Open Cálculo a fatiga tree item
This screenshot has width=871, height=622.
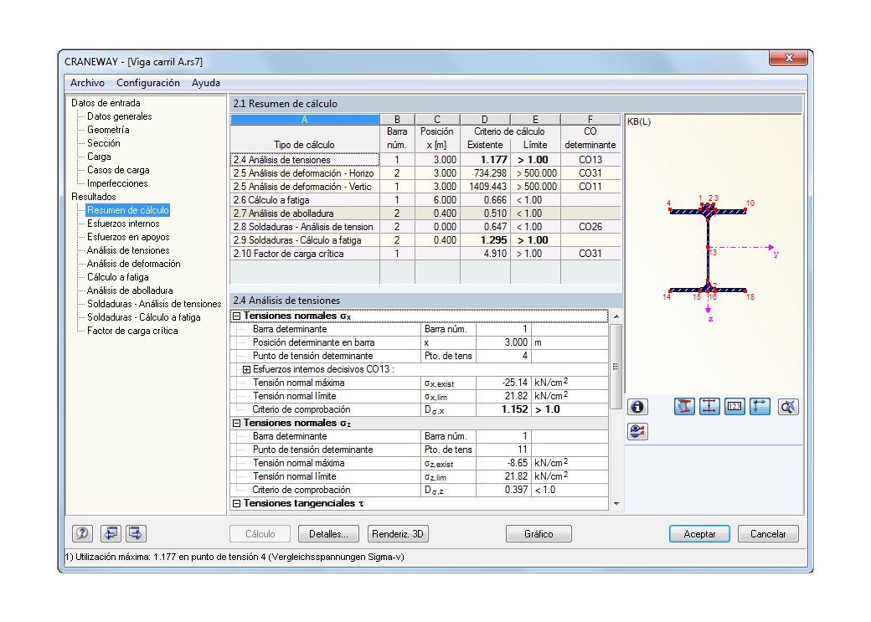pos(118,277)
